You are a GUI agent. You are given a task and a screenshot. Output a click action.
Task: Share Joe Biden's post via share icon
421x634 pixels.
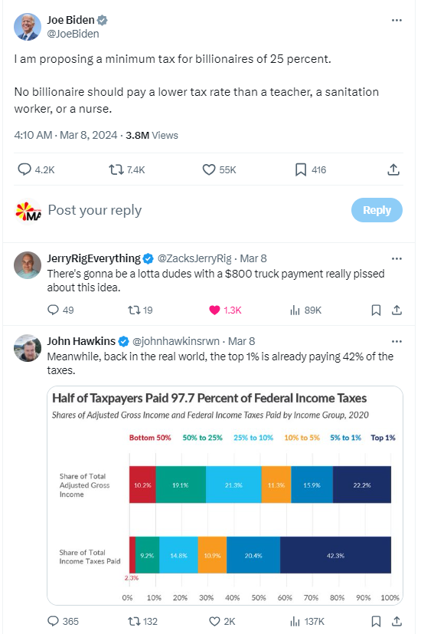click(x=393, y=169)
